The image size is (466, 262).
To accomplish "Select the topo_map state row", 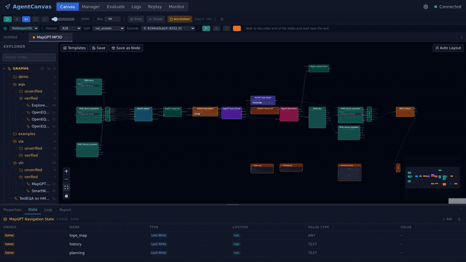I will click(x=233, y=235).
